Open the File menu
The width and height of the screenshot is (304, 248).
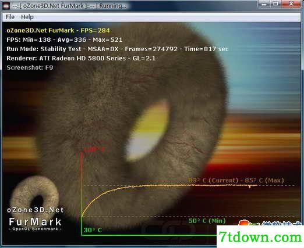(10, 17)
